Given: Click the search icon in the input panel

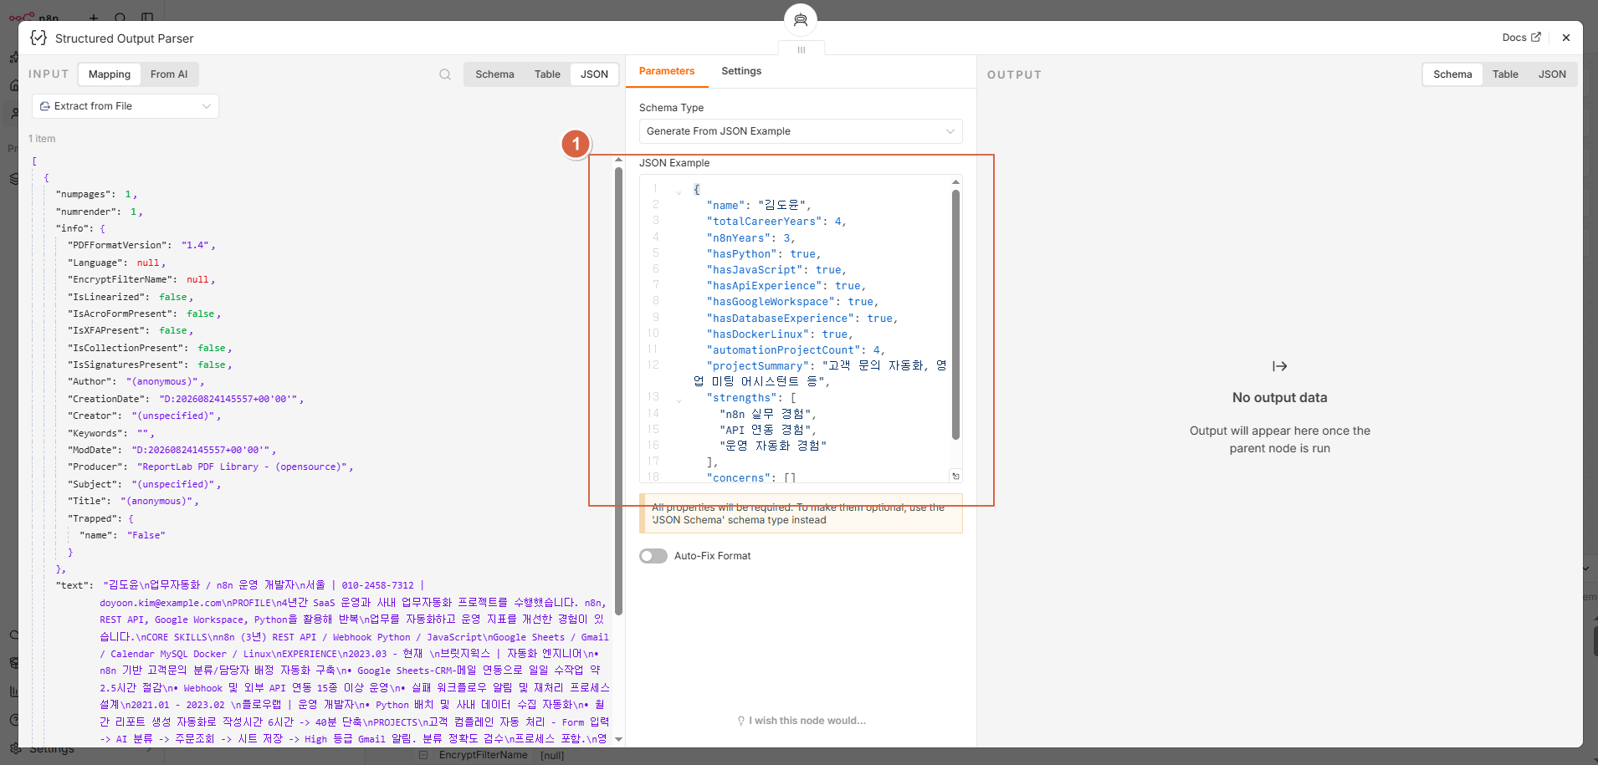Looking at the screenshot, I should click(x=445, y=74).
